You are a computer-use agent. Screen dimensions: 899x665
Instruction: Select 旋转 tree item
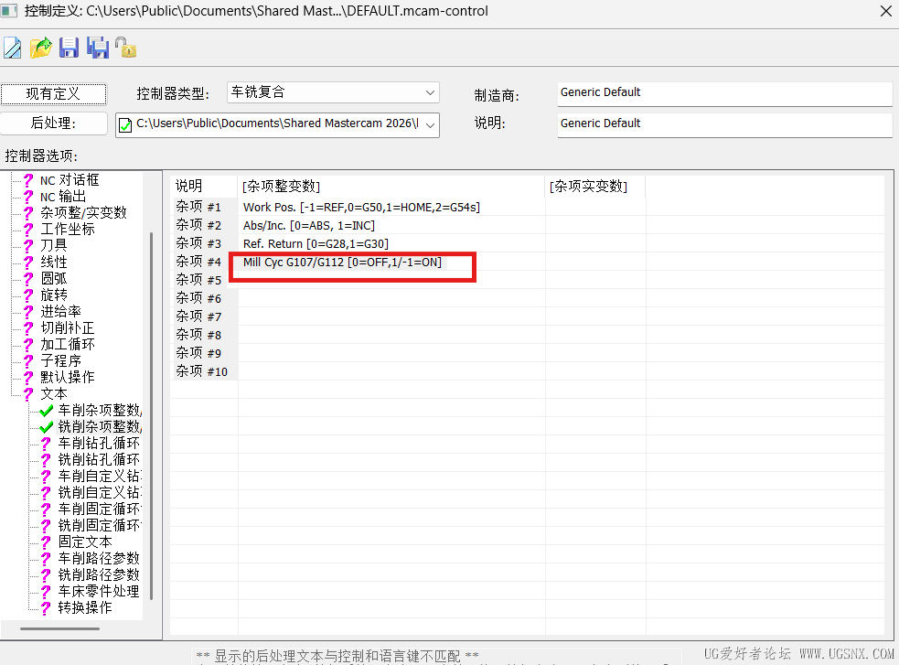(x=53, y=295)
